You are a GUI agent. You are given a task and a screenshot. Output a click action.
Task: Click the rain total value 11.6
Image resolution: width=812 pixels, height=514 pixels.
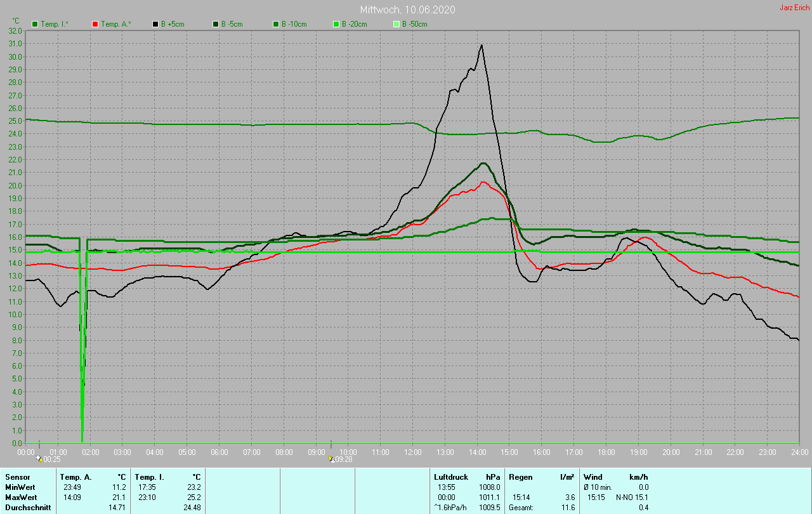coord(568,508)
